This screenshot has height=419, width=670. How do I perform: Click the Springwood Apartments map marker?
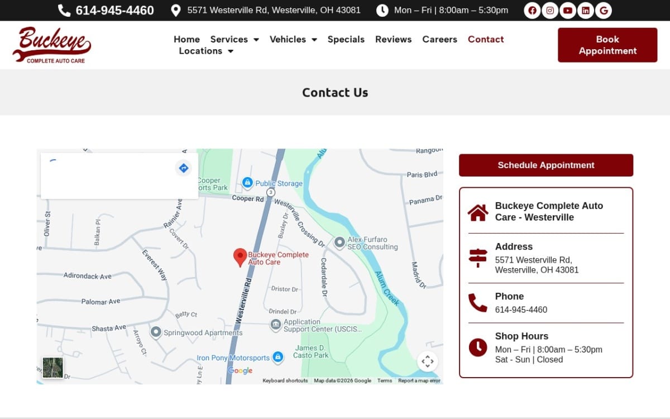[x=156, y=332]
